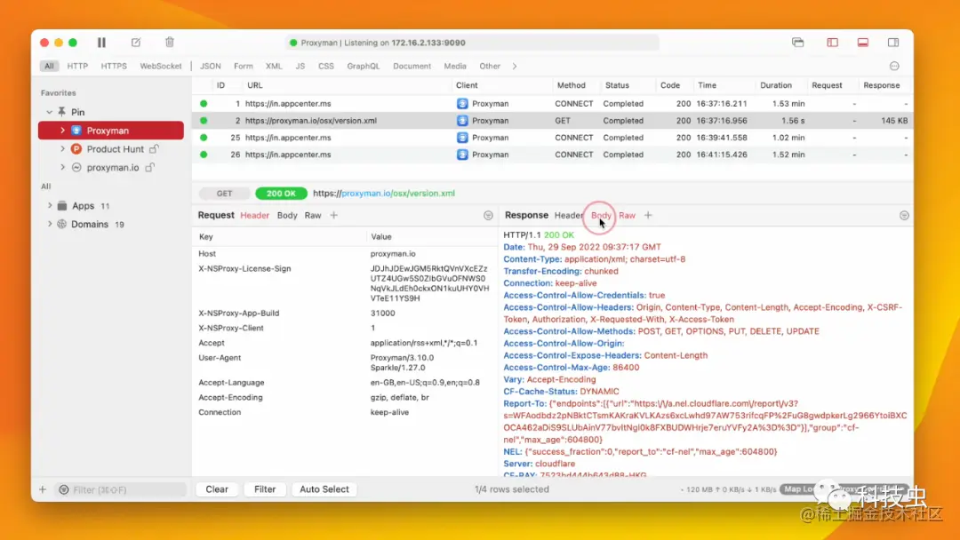Pause recording with the pause icon
Screen dimensions: 960x540
click(x=101, y=43)
